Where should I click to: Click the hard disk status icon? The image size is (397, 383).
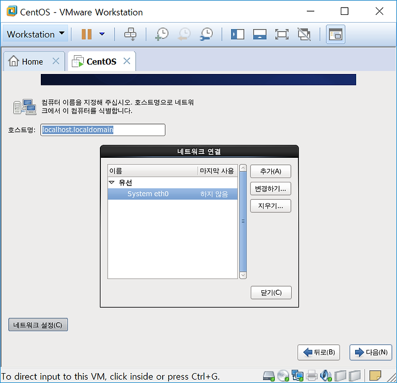click(x=269, y=376)
